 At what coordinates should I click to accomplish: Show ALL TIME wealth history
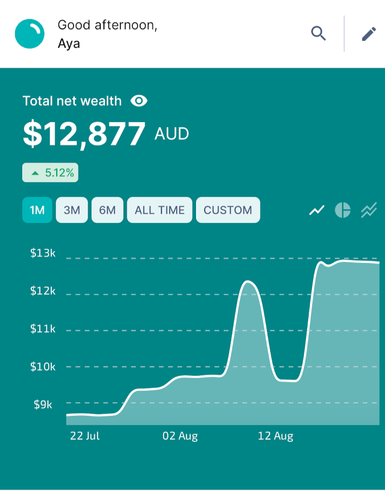(x=160, y=210)
